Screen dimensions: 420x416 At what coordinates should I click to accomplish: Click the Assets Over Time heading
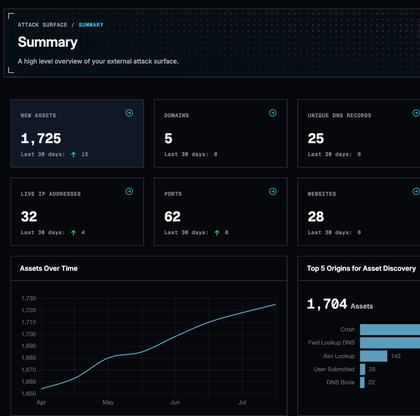[x=49, y=268]
